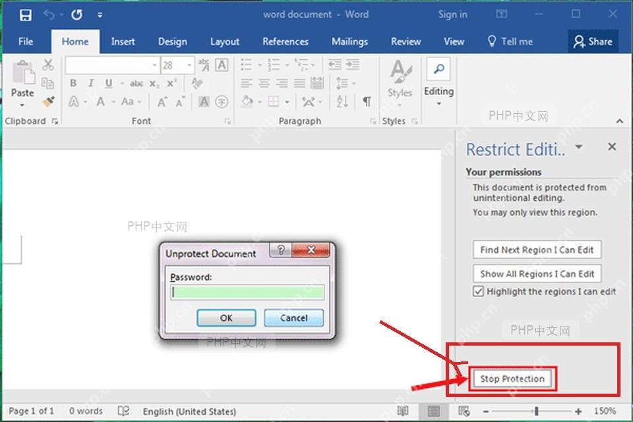Switch to the Review tab
The width and height of the screenshot is (633, 422).
[406, 41]
